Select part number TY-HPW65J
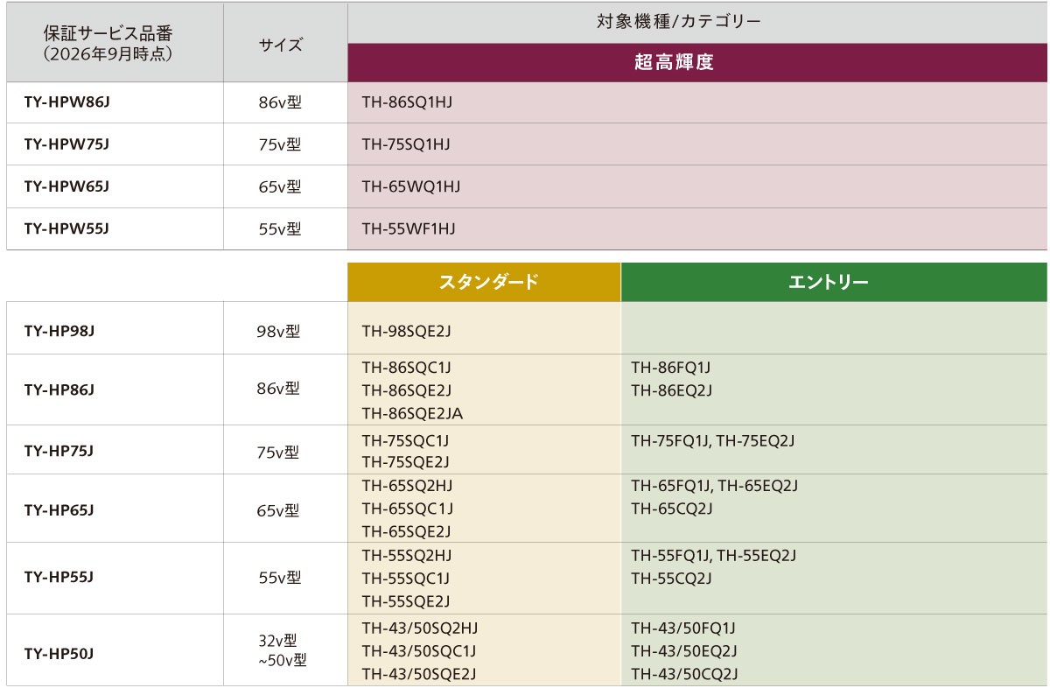 tap(66, 186)
